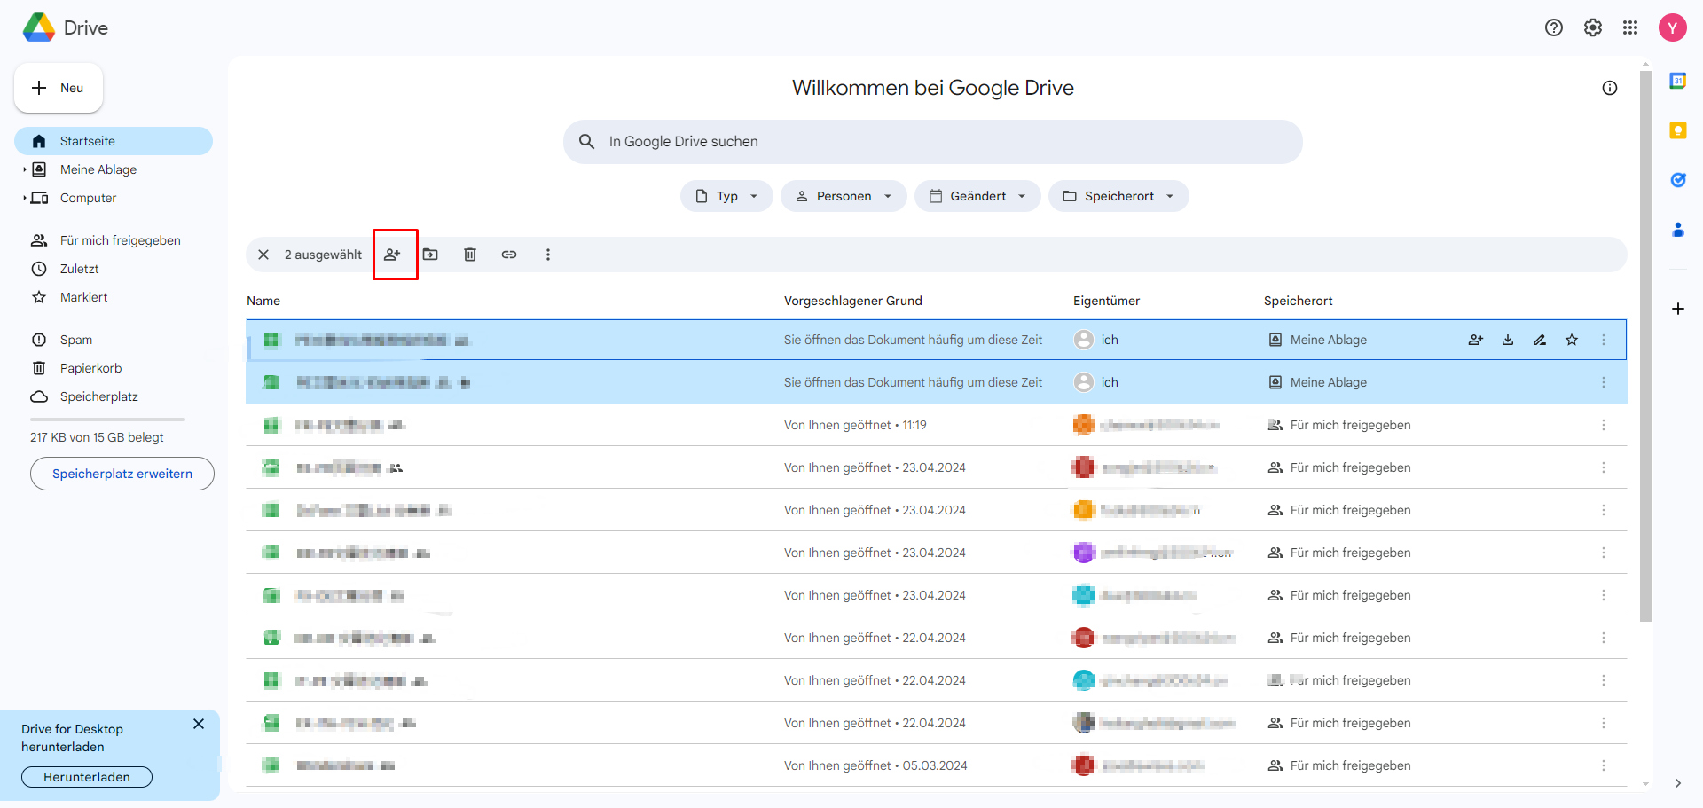1703x808 pixels.
Task: Rename first selected file via pencil icon
Action: pyautogui.click(x=1540, y=340)
